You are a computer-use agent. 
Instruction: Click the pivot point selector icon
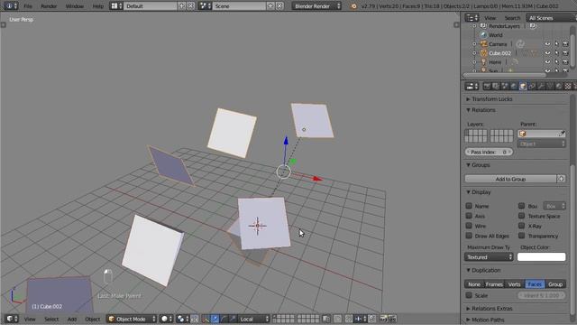182,319
